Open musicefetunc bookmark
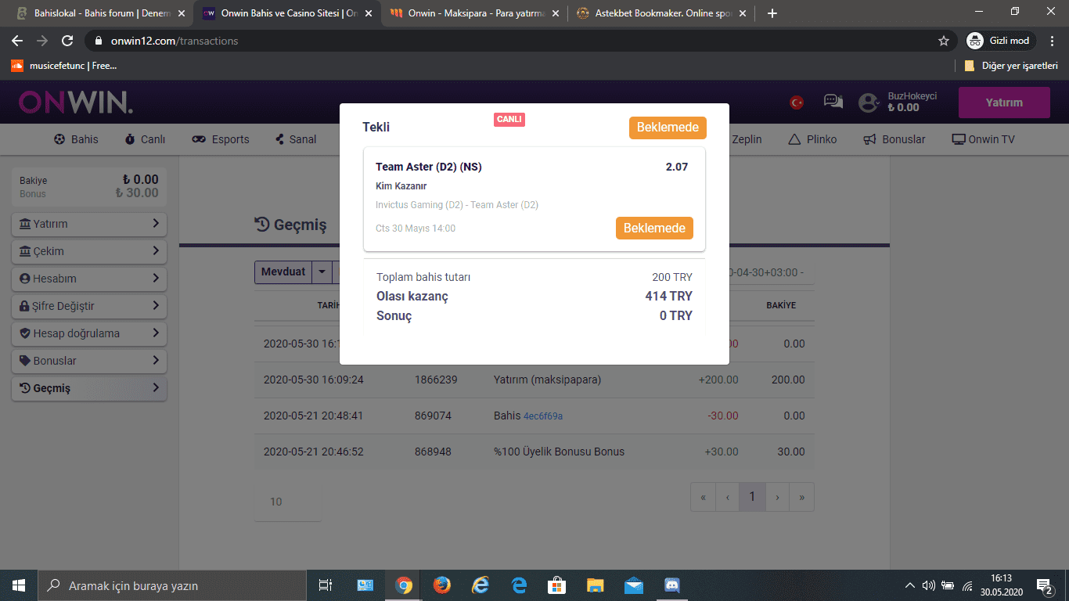The width and height of the screenshot is (1069, 601). [x=63, y=66]
